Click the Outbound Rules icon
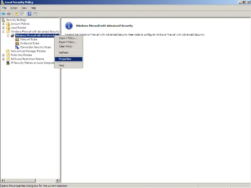The image size is (251, 188). [x=17, y=43]
